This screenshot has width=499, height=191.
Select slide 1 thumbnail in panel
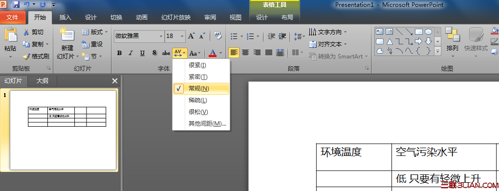[64, 130]
